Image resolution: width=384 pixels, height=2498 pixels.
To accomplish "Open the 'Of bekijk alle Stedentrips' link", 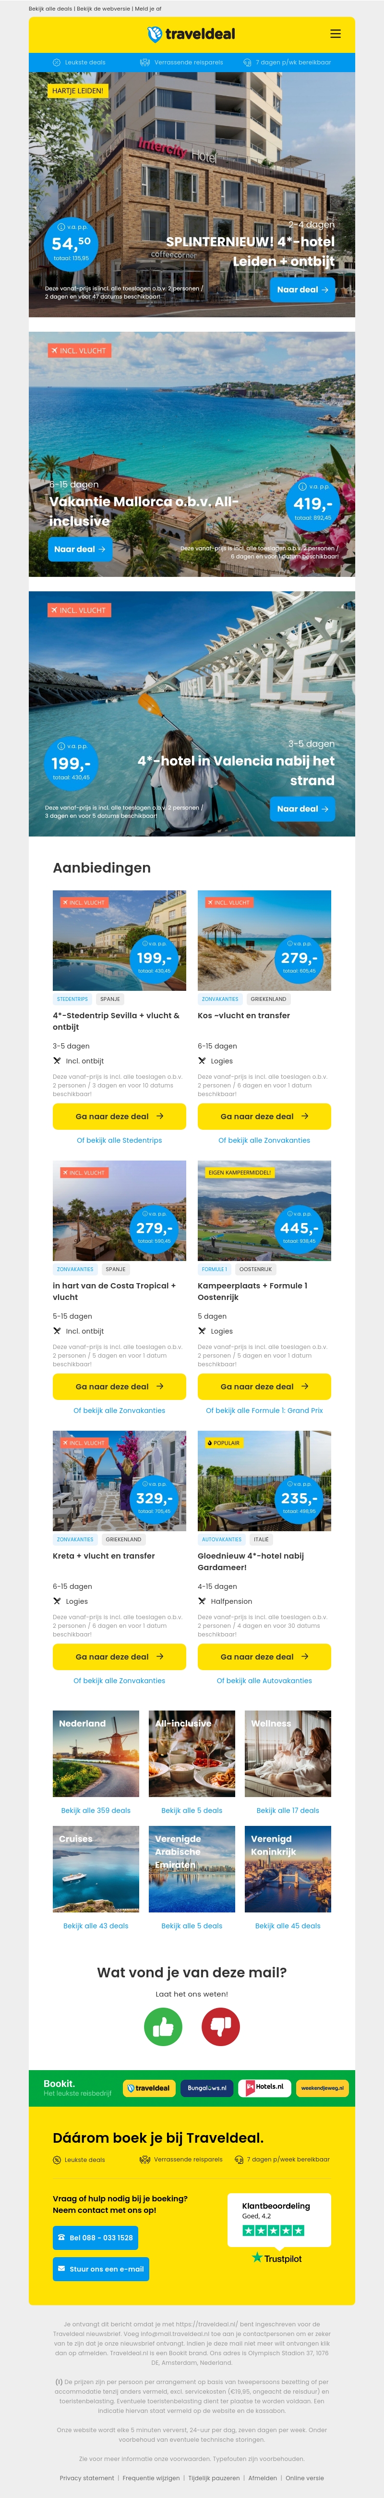I will coord(119,1140).
